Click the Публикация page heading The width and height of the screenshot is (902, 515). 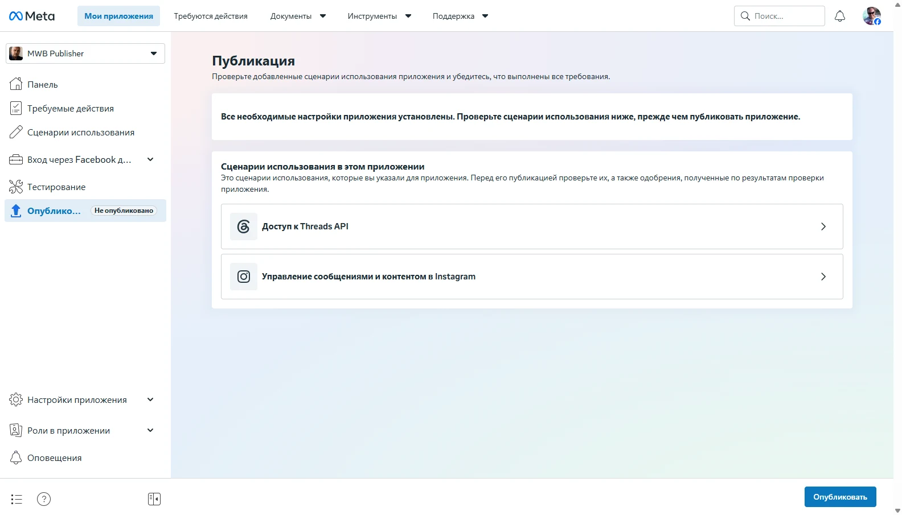tap(253, 61)
